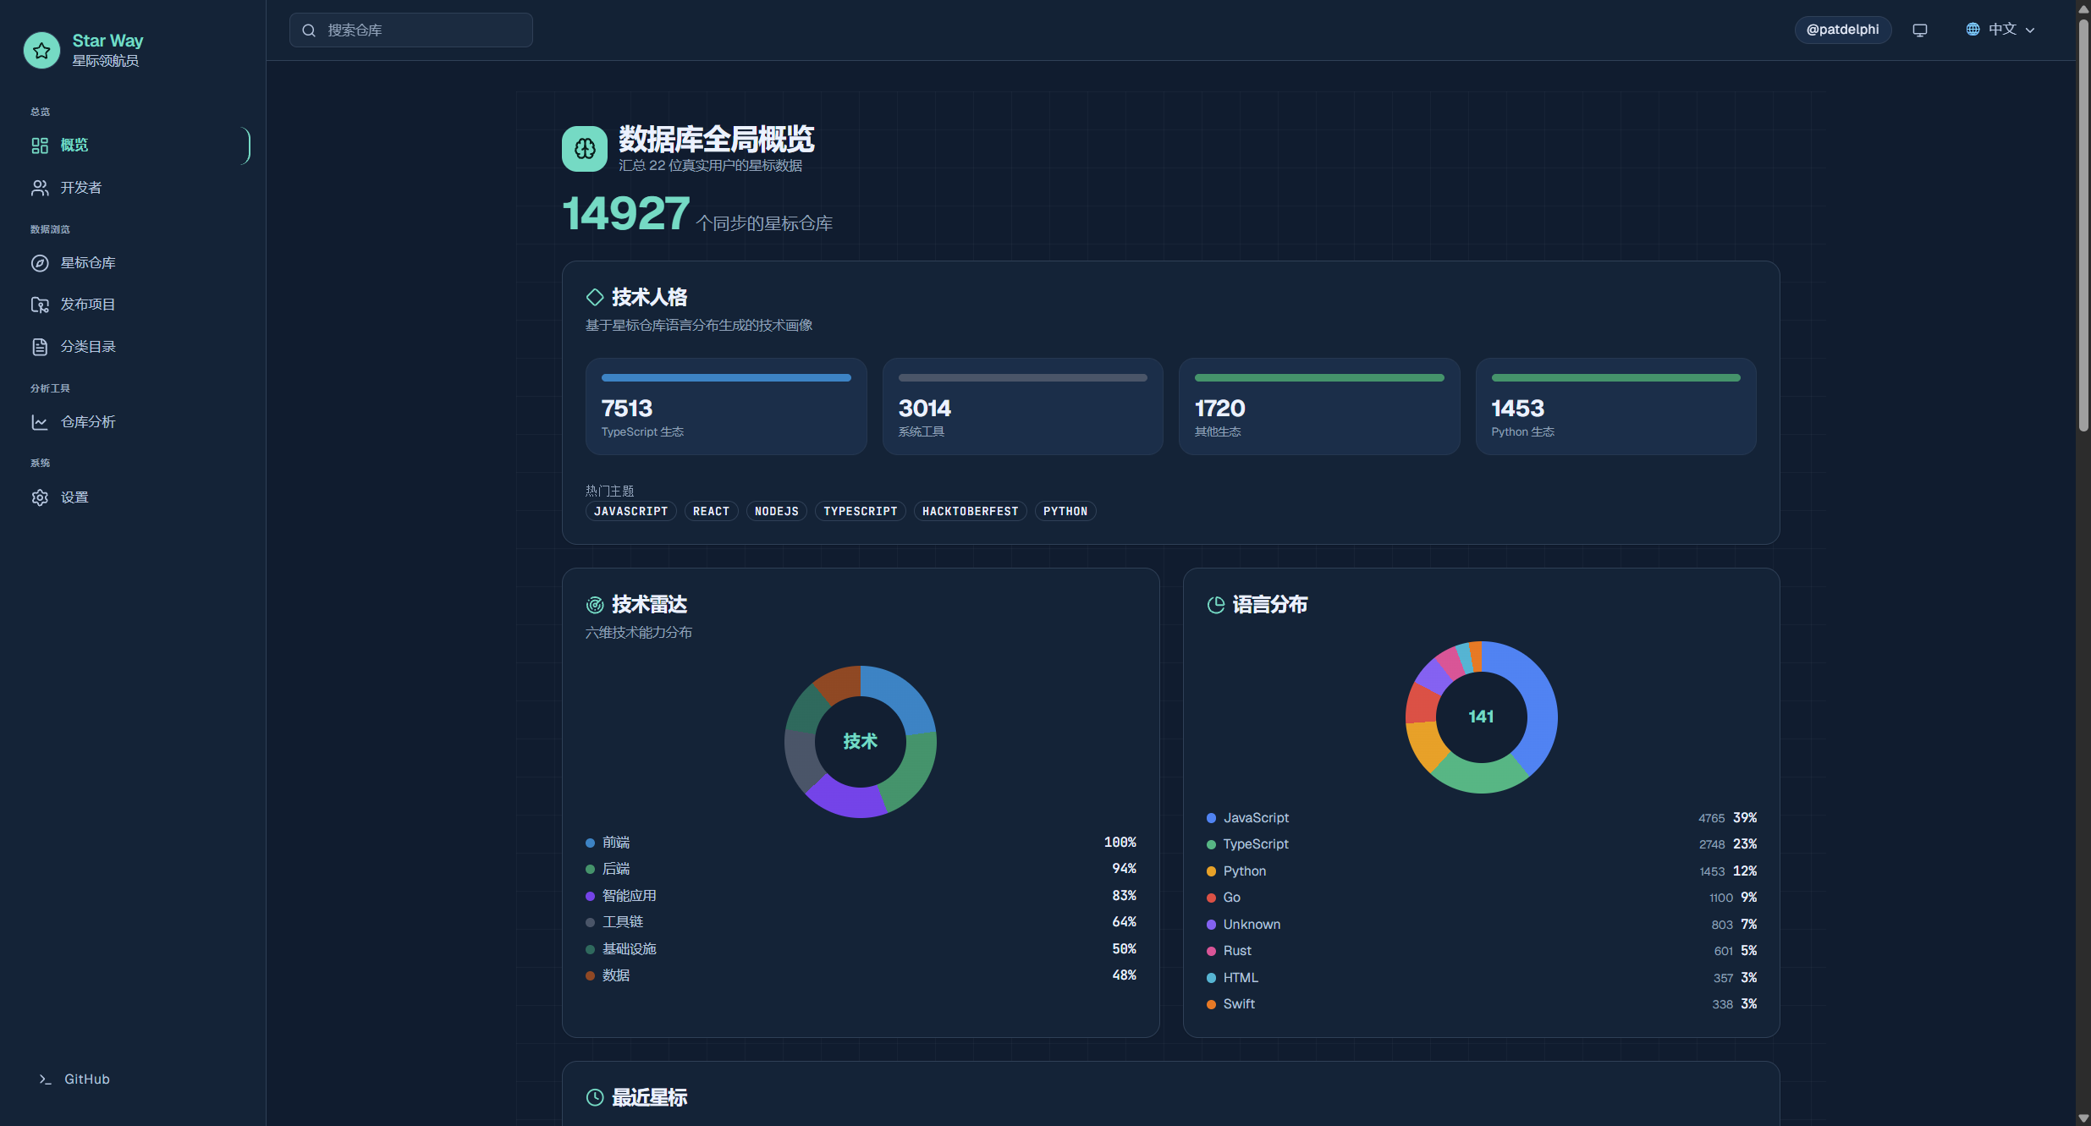The height and width of the screenshot is (1126, 2091).
Task: Click the 基础设施 50% legend row
Action: pyautogui.click(x=861, y=949)
